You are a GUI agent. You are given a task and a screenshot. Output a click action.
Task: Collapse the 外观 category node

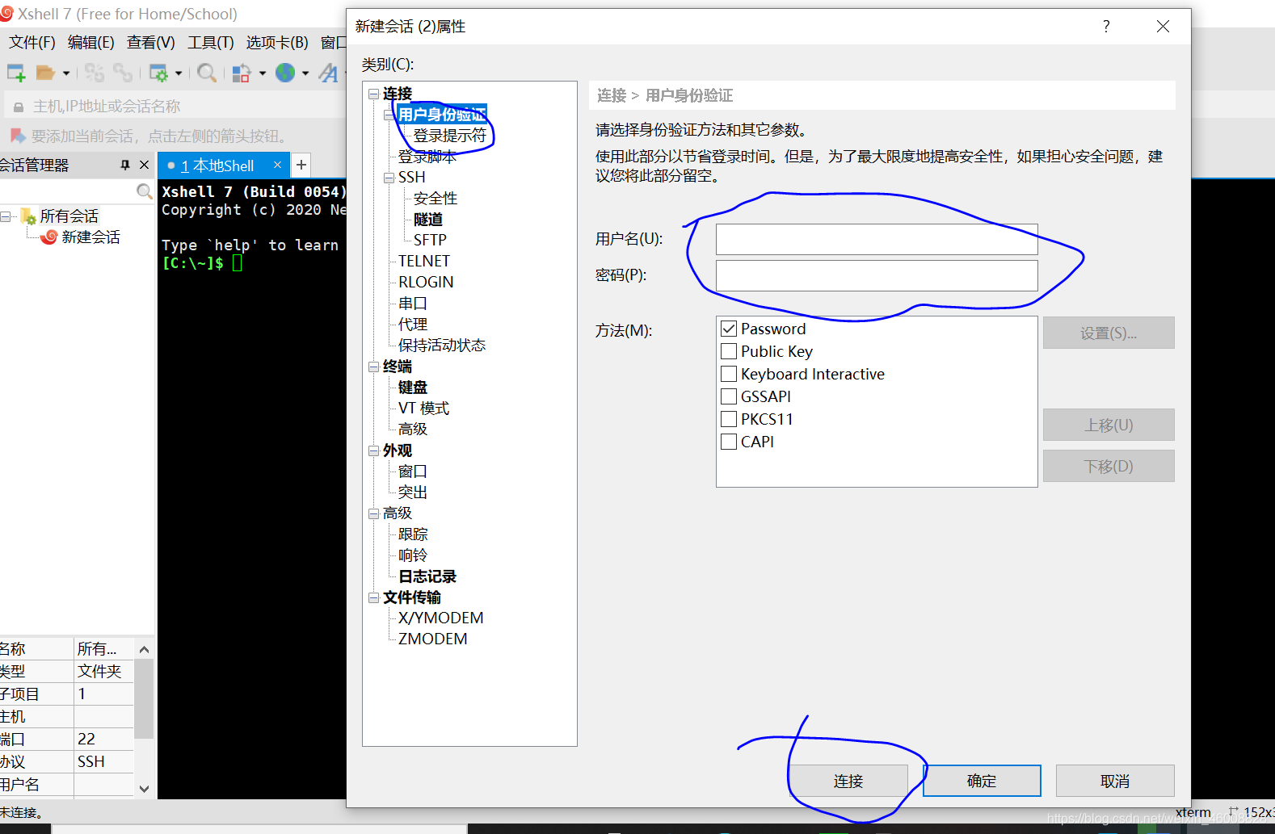374,451
